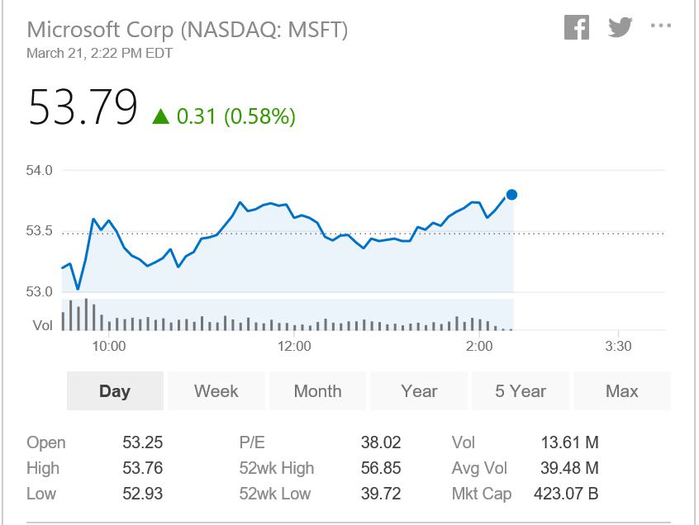Share stock on Facebook icon

[x=577, y=27]
